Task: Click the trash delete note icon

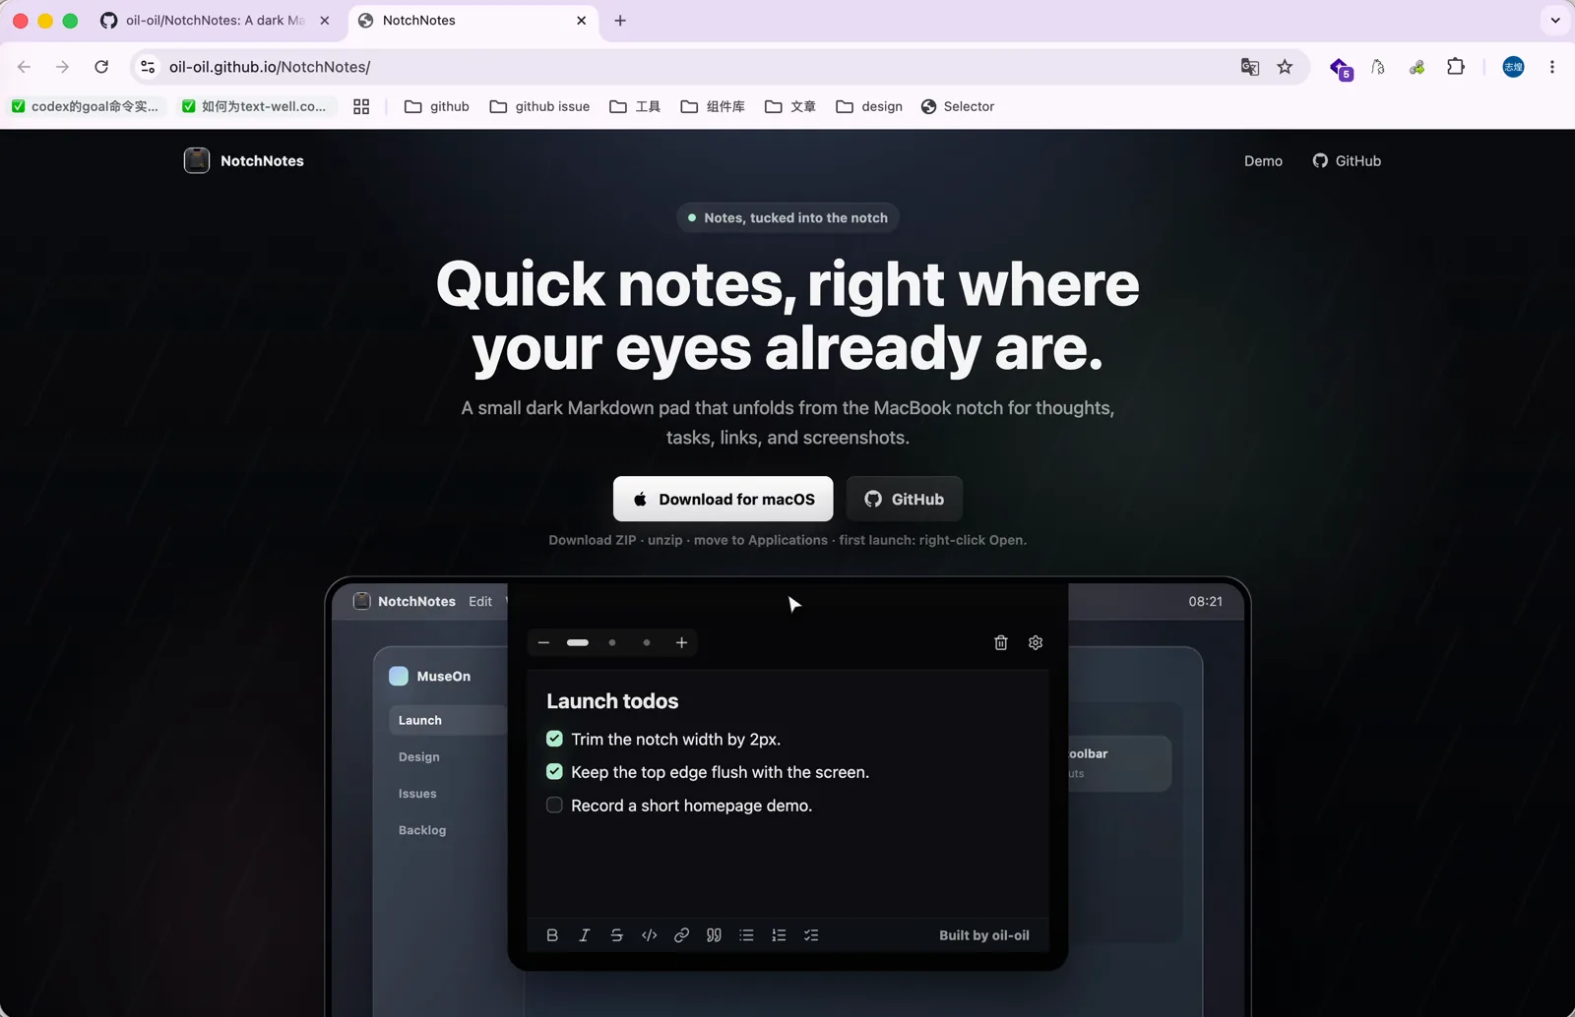Action: pyautogui.click(x=1001, y=642)
